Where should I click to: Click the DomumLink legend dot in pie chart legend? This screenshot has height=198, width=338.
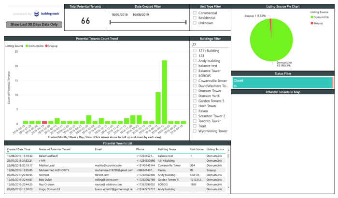point(312,17)
